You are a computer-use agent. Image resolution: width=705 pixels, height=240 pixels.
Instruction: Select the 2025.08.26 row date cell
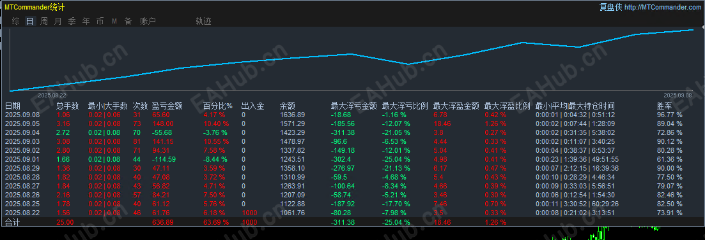pyautogui.click(x=22, y=195)
